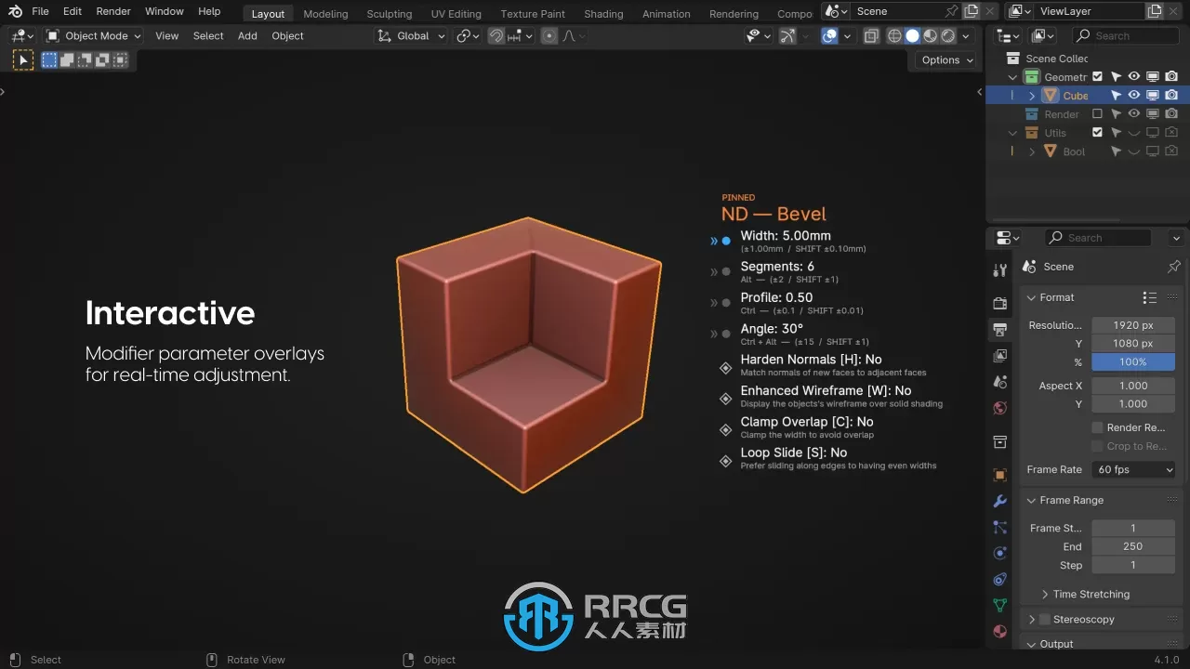Image resolution: width=1190 pixels, height=669 pixels.
Task: Check the Render collection exclude checkbox
Action: pyautogui.click(x=1097, y=114)
